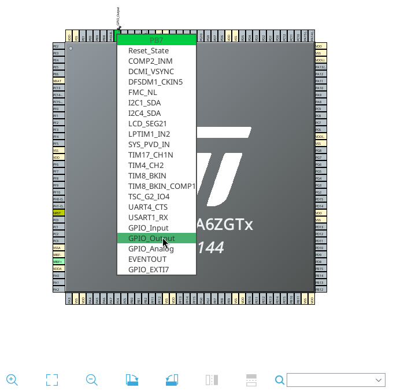The image size is (393, 391).
Task: Select TIM4_CH2 option
Action: pos(157,165)
